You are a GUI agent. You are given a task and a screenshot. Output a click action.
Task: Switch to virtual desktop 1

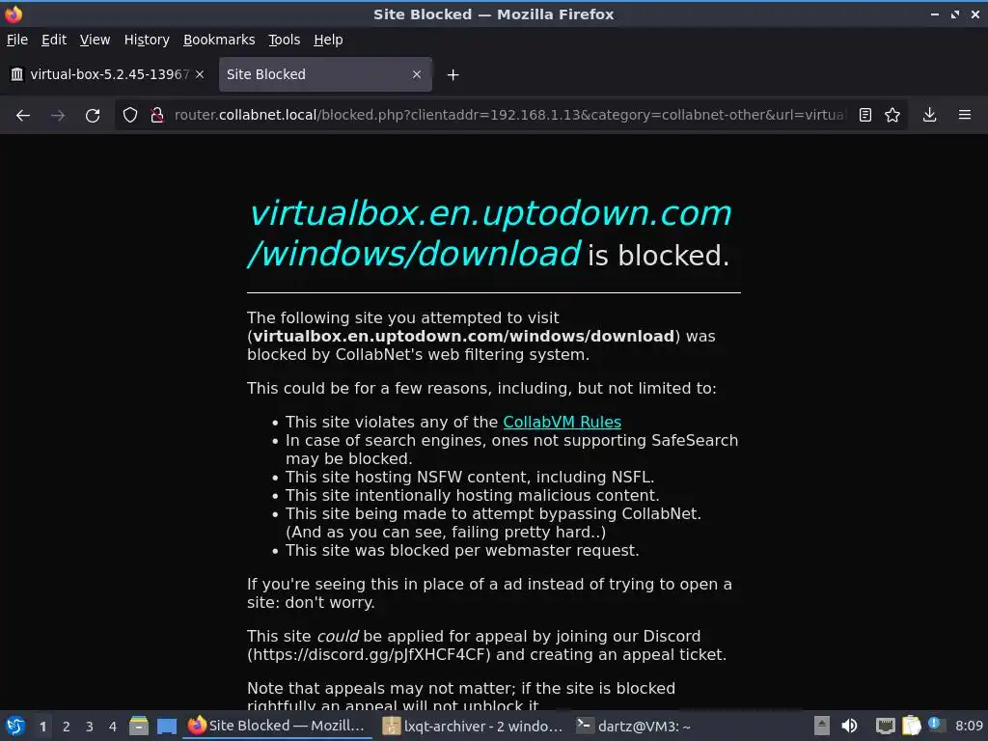point(42,727)
